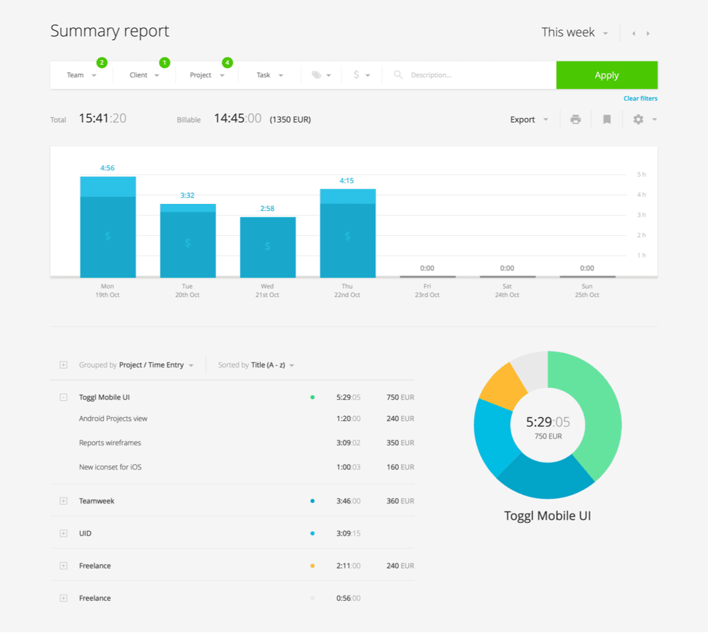Image resolution: width=708 pixels, height=633 pixels.
Task: Toggle billable indicator on Wednesday's bar
Action: [267, 246]
